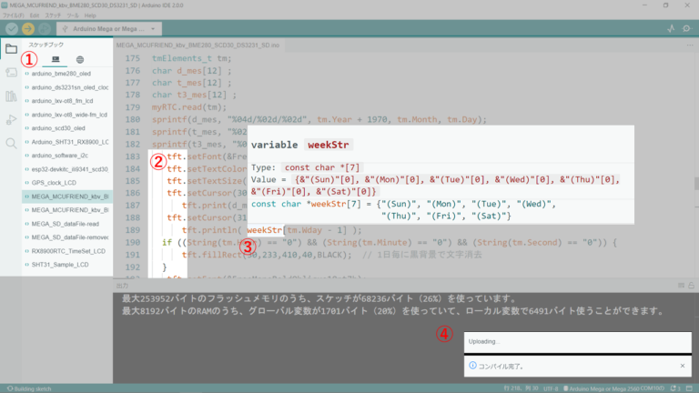Toggle the Sketchbook folder sidebar
Image resolution: width=699 pixels, height=393 pixels.
click(11, 48)
